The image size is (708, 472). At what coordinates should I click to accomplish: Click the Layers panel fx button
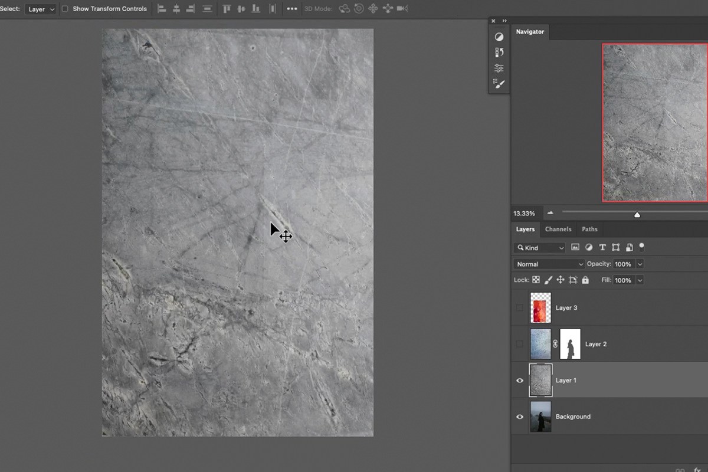coord(697,470)
